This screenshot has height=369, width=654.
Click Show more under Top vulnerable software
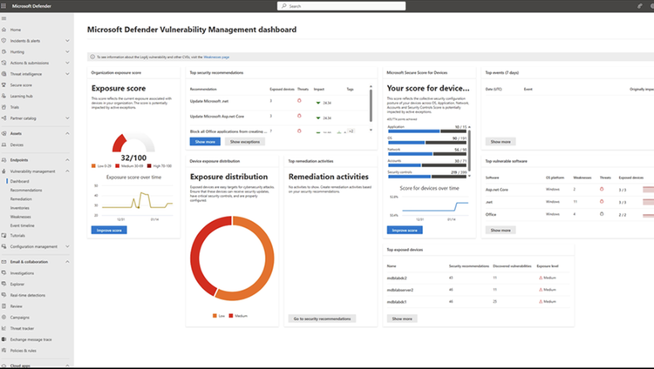[x=501, y=230]
